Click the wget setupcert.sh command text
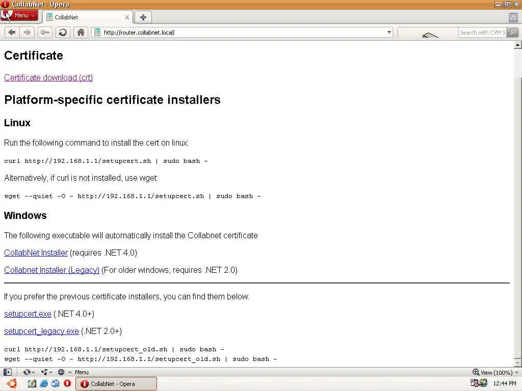This screenshot has height=391, width=522. tap(133, 196)
